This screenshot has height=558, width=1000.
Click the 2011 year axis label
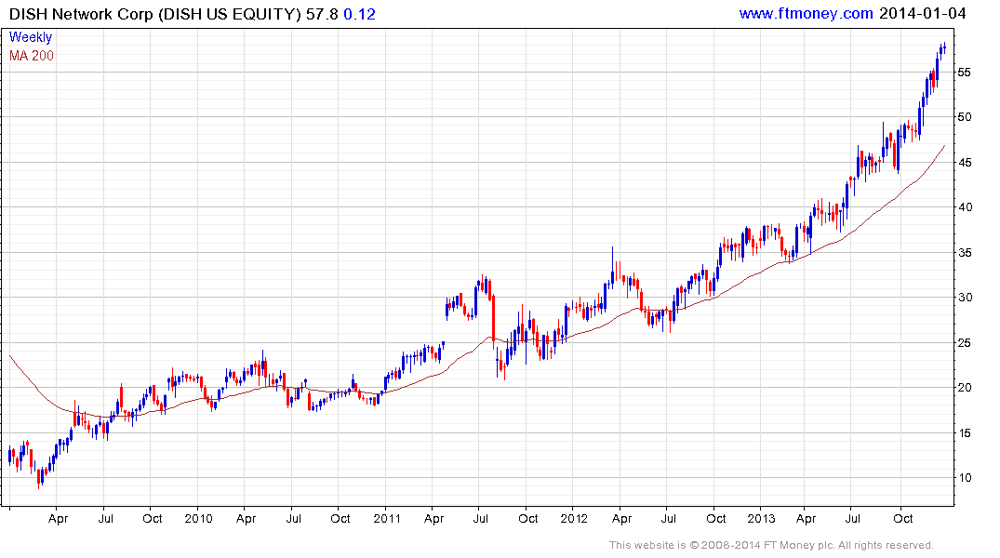click(x=386, y=518)
